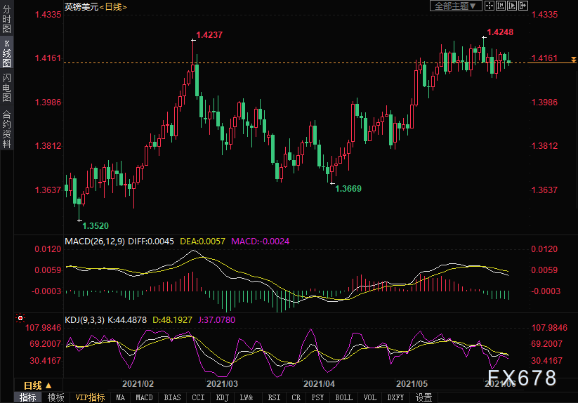578x403 pixels.
Task: Open the 全部主题 theme dropdown
Action: (x=456, y=6)
